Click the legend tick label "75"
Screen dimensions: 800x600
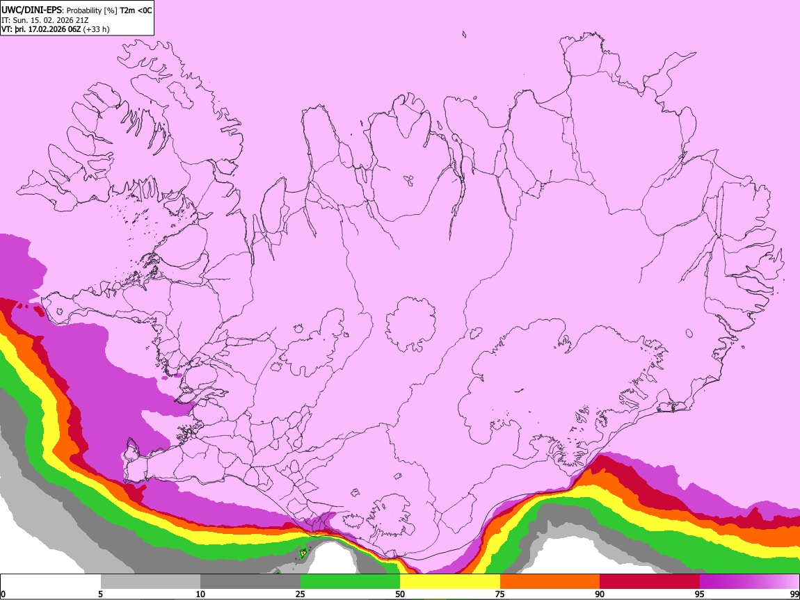tap(500, 594)
